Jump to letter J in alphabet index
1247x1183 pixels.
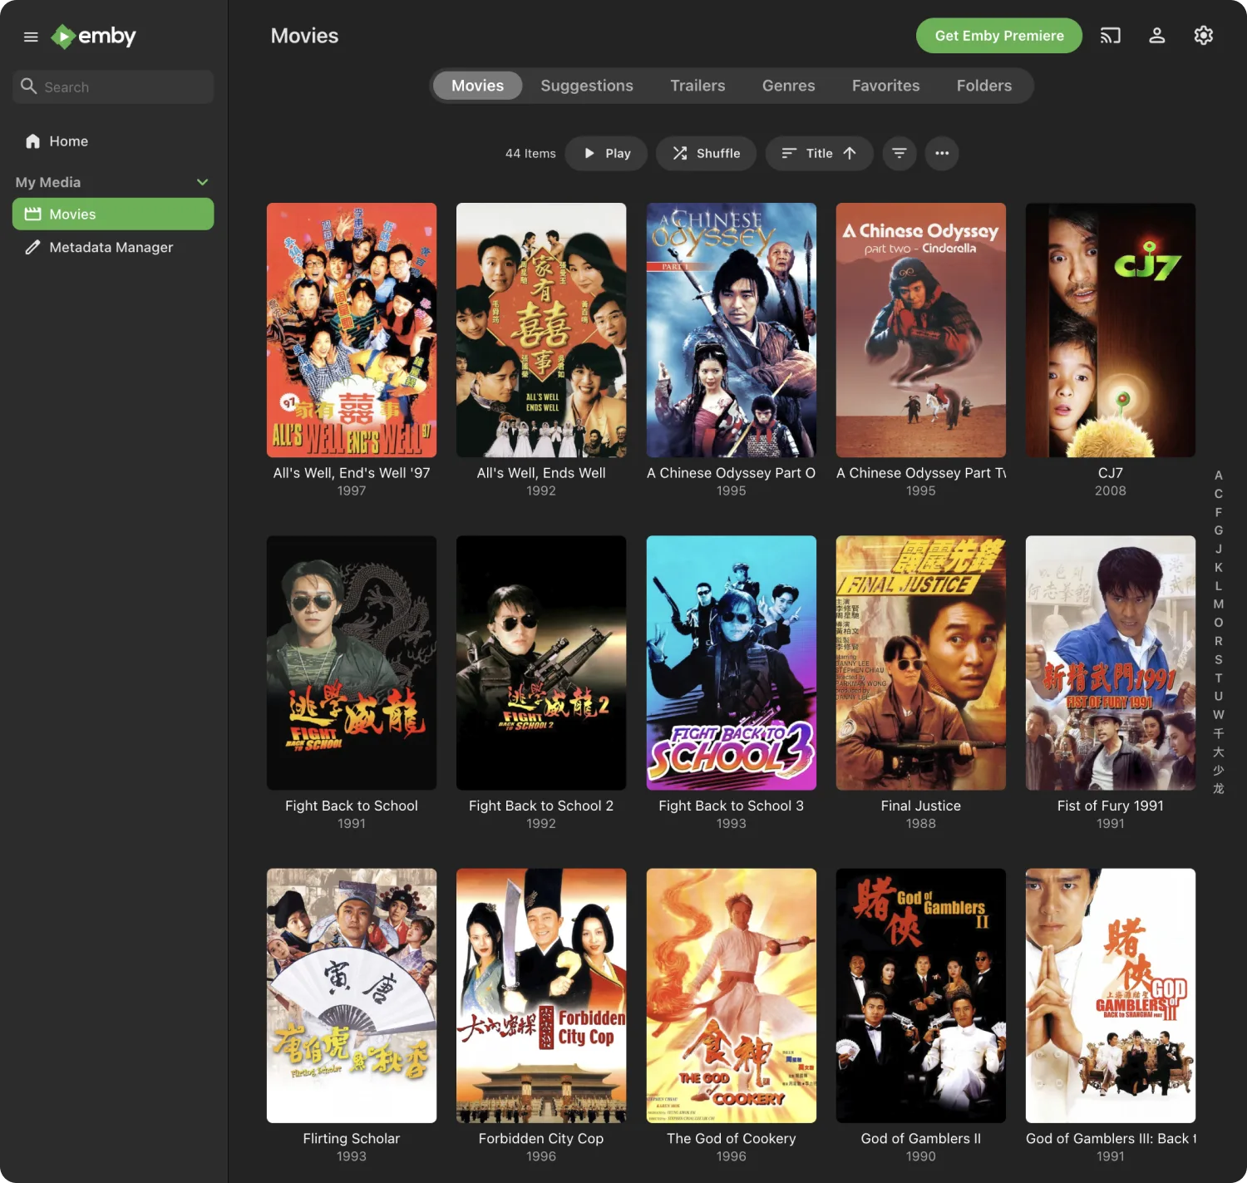pos(1219,549)
